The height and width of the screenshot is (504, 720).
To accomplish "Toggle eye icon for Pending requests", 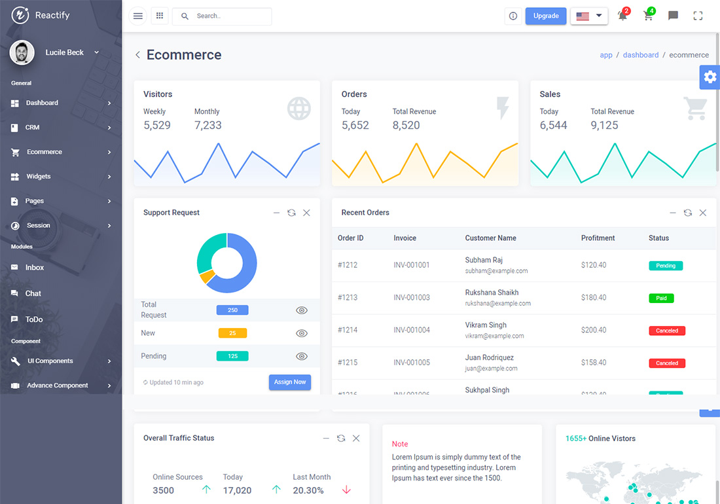I will pos(302,356).
